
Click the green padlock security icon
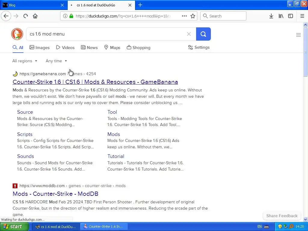[x=71, y=16]
